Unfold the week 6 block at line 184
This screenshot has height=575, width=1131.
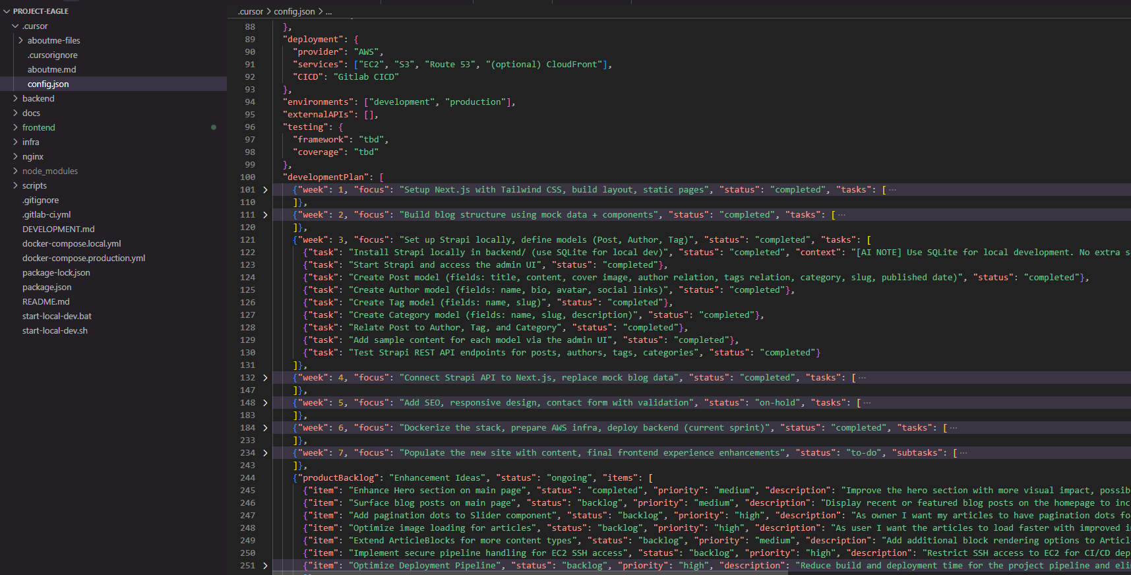point(265,428)
